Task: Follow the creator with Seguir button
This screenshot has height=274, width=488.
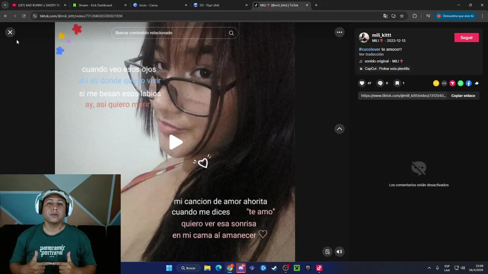Action: (x=466, y=38)
